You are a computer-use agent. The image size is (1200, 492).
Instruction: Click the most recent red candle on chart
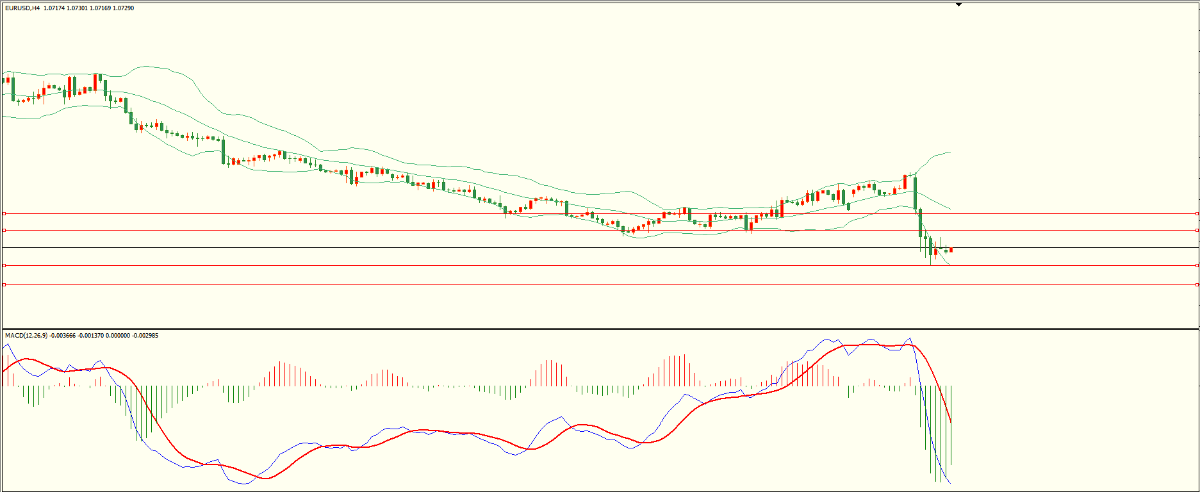(x=951, y=249)
